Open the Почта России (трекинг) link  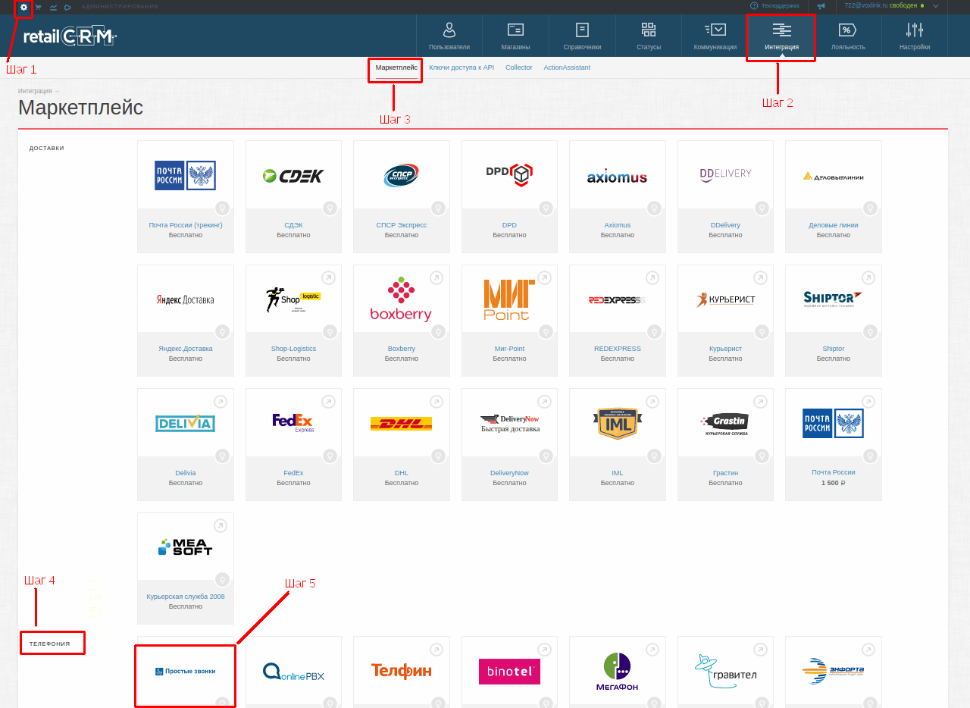tap(186, 225)
